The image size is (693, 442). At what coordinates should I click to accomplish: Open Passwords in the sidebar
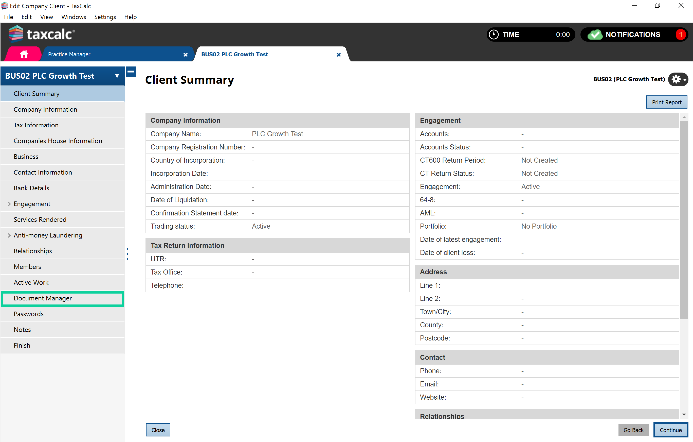click(x=62, y=314)
